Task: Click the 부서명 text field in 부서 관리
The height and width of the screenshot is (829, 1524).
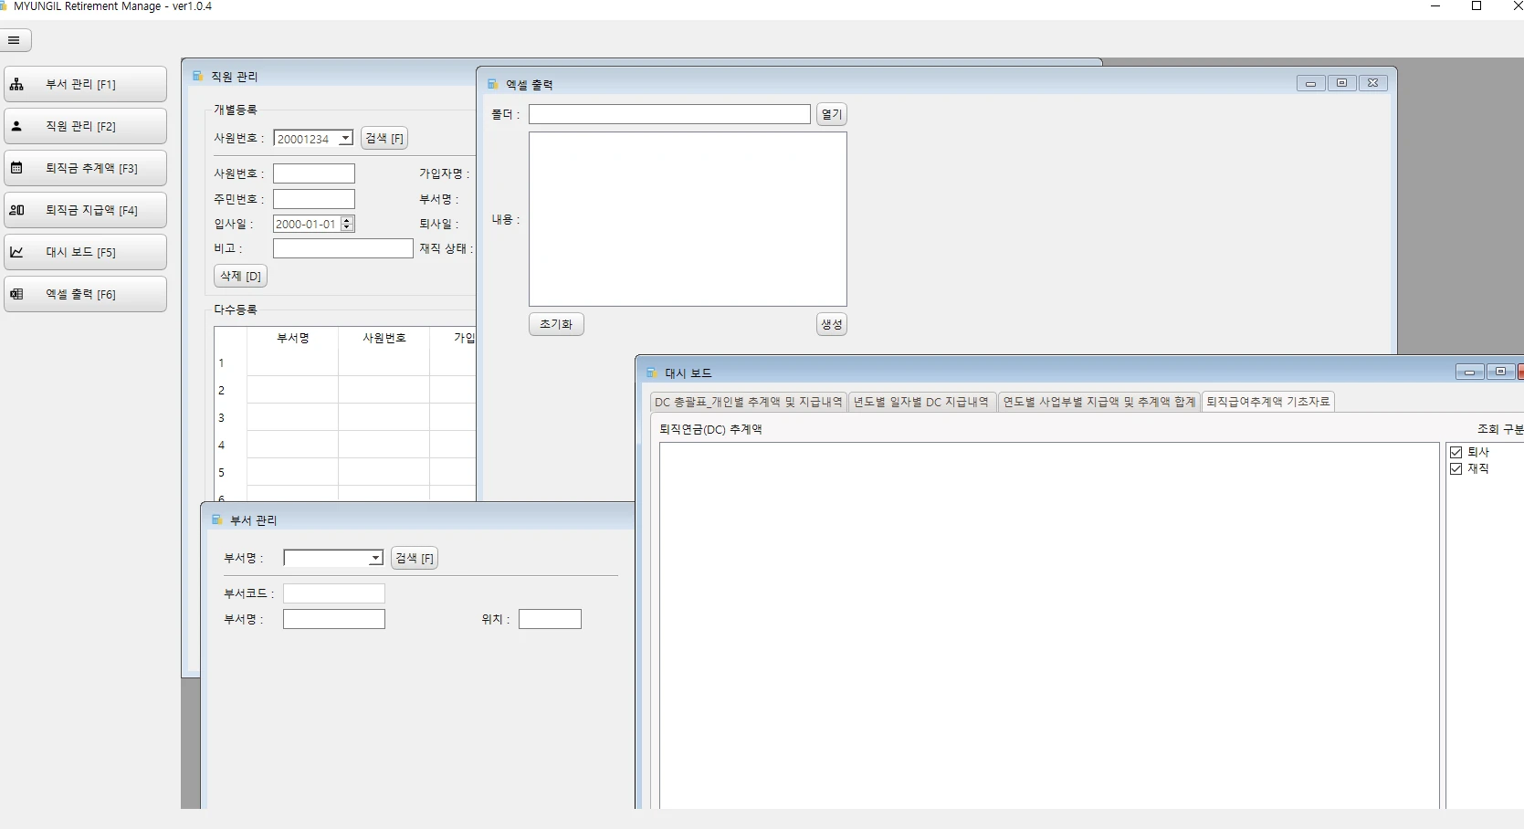Action: pyautogui.click(x=334, y=619)
